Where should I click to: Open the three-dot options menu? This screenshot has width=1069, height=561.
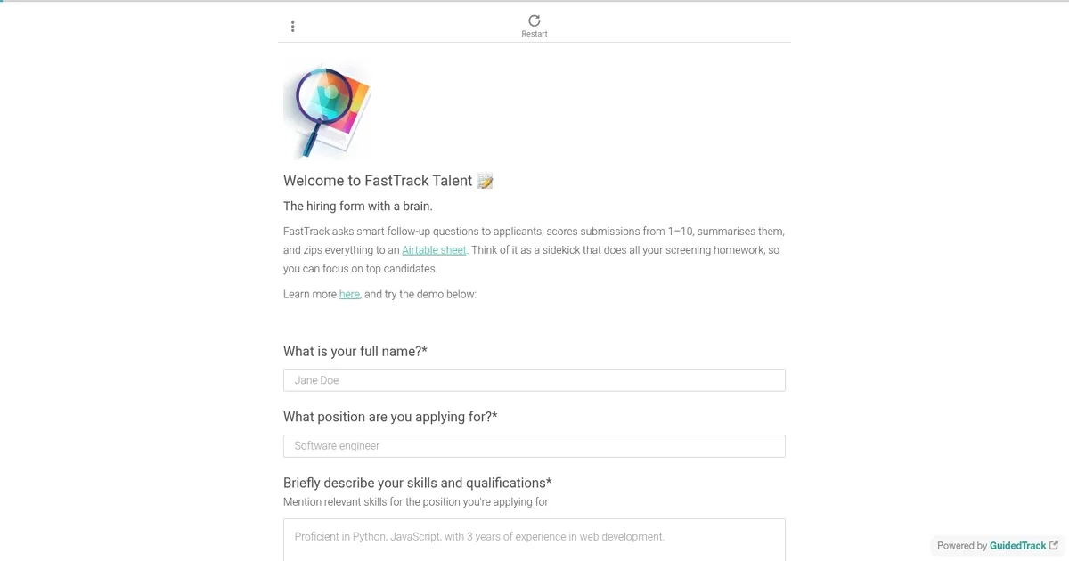(x=292, y=27)
